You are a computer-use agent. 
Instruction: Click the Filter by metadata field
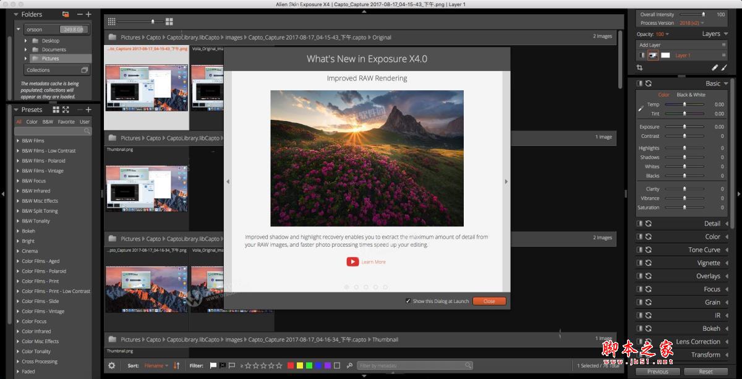pos(415,365)
